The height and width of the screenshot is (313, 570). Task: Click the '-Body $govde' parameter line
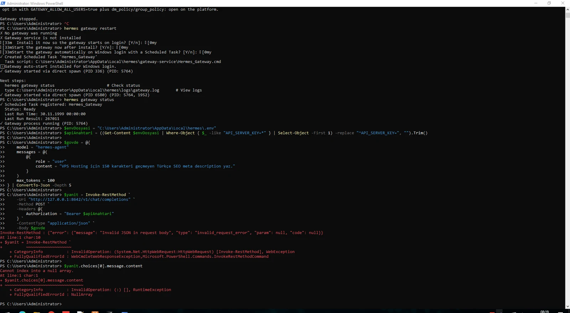31,228
